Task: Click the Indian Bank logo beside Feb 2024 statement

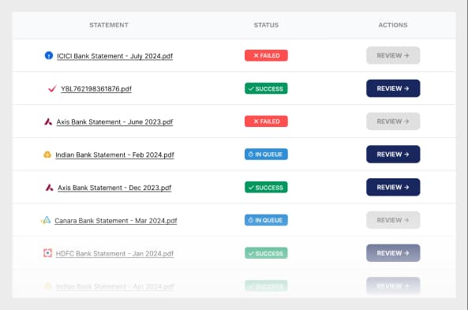Action: [47, 155]
